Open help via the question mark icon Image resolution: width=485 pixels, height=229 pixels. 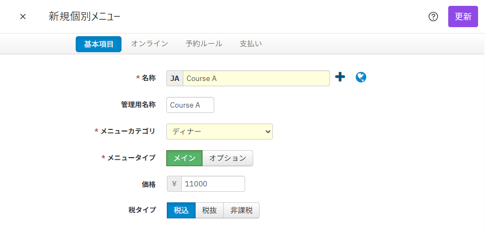tap(433, 17)
